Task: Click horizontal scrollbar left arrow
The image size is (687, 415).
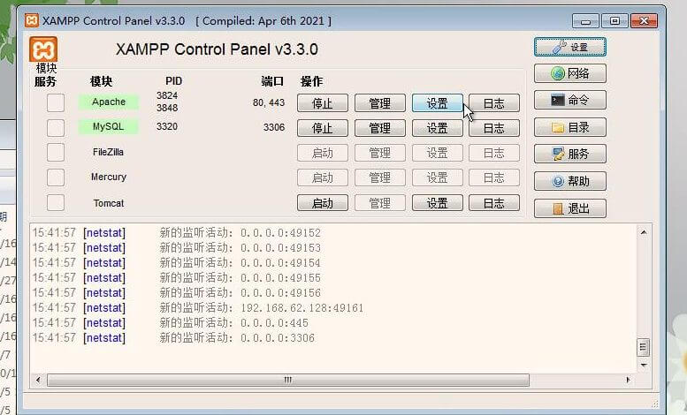Action: 38,380
